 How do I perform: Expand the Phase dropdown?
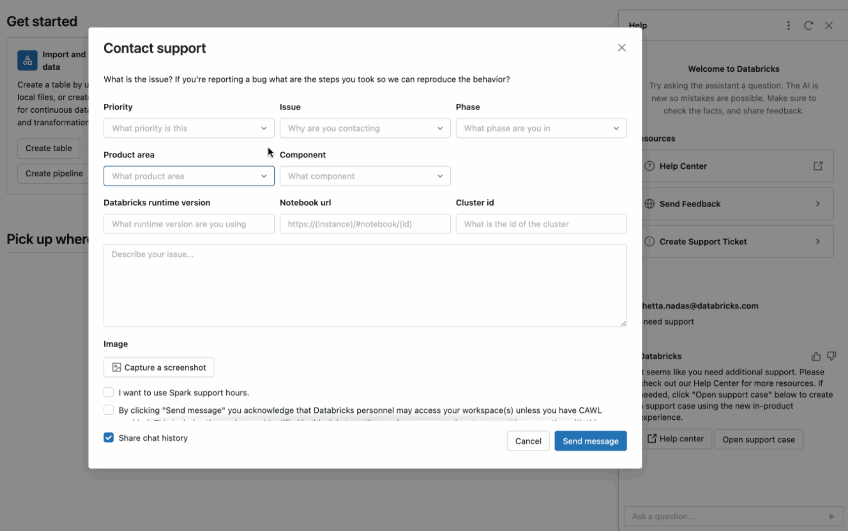(x=541, y=128)
